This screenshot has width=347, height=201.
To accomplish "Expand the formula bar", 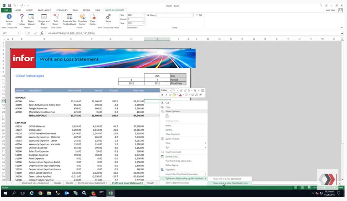I will pyautogui.click(x=342, y=33).
